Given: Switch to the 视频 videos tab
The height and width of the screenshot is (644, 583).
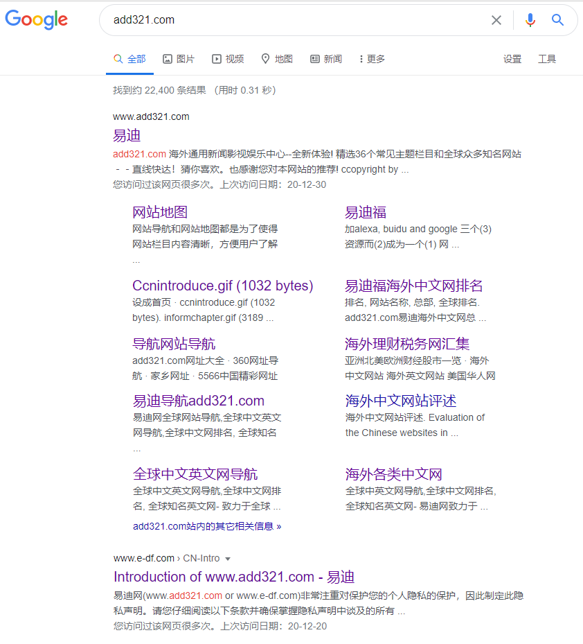Looking at the screenshot, I should click(x=228, y=59).
